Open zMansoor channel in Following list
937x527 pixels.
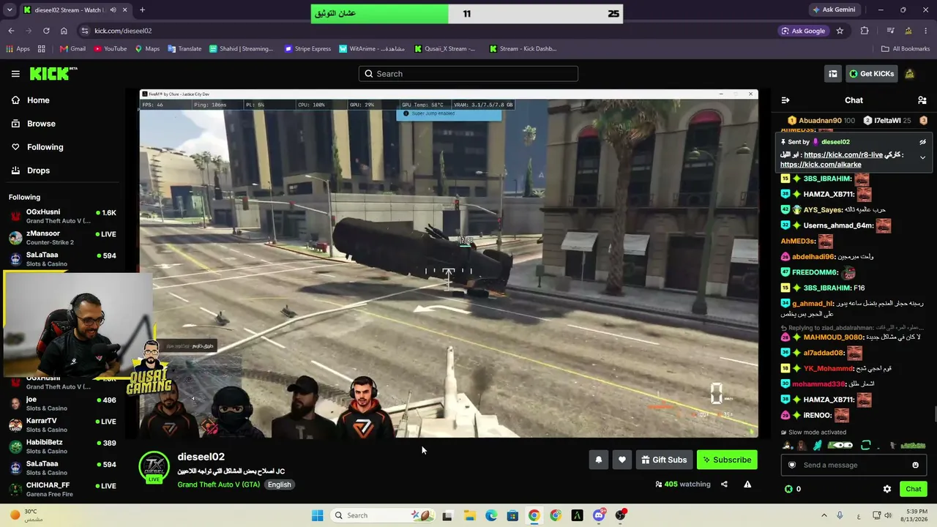pyautogui.click(x=62, y=237)
